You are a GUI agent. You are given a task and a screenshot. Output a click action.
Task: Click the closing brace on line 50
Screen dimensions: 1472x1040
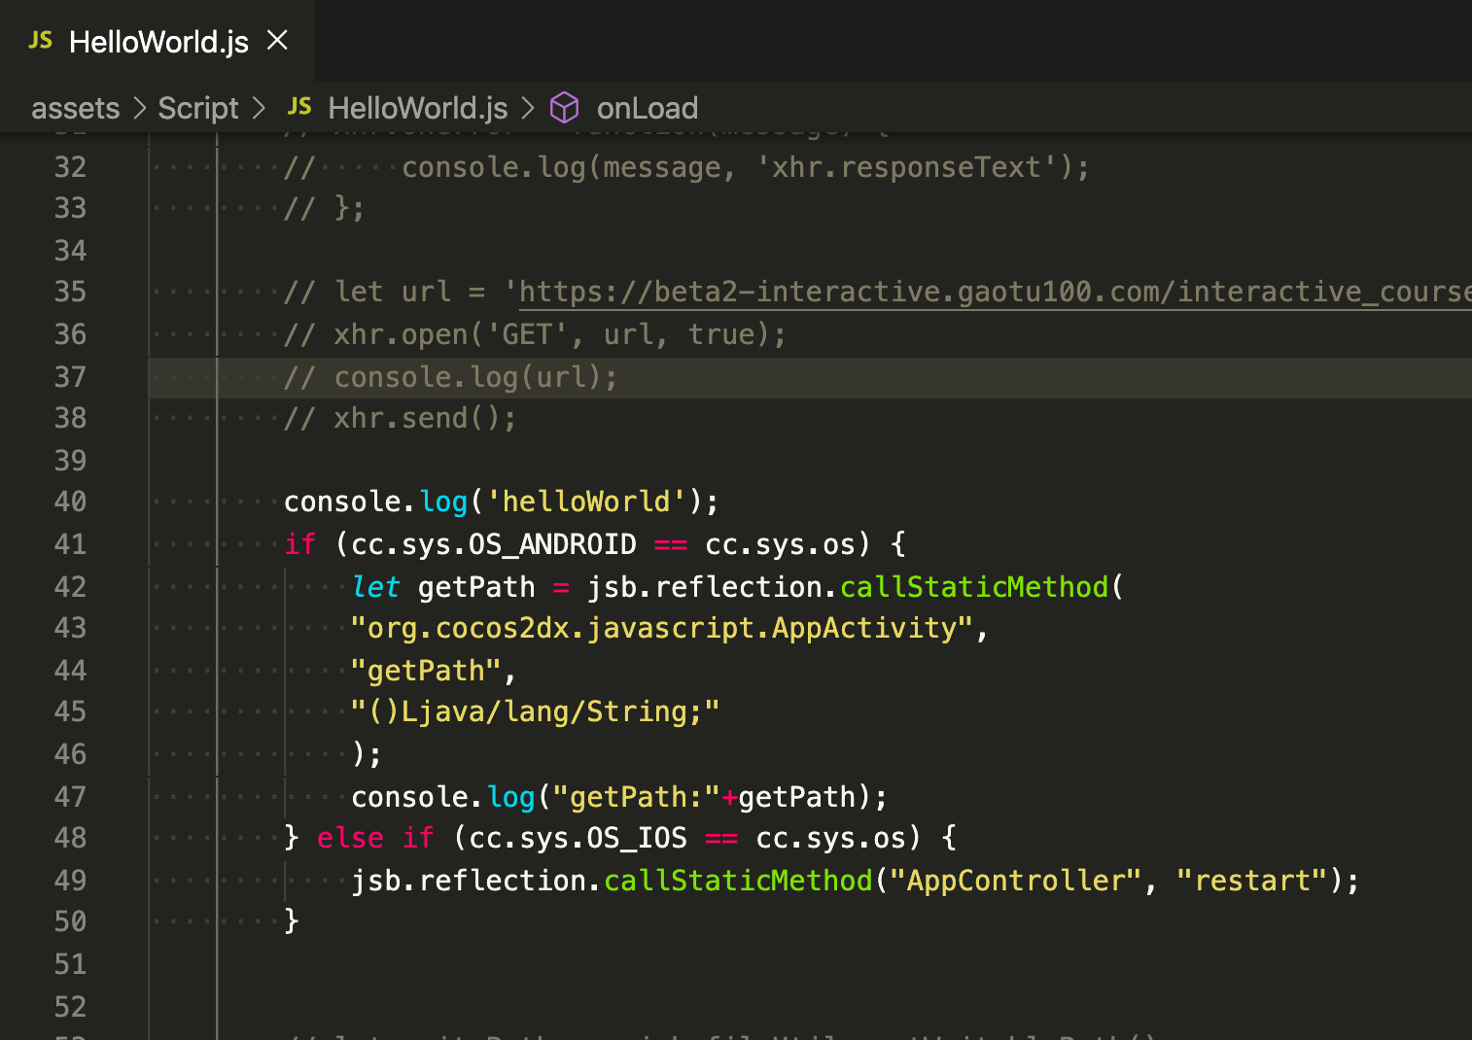(x=292, y=921)
